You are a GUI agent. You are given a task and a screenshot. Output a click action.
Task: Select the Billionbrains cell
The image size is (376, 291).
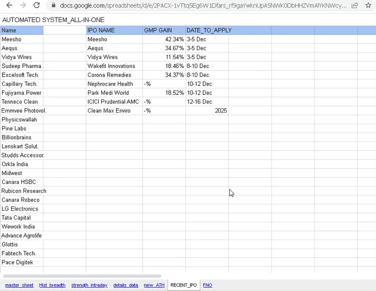tap(22, 137)
